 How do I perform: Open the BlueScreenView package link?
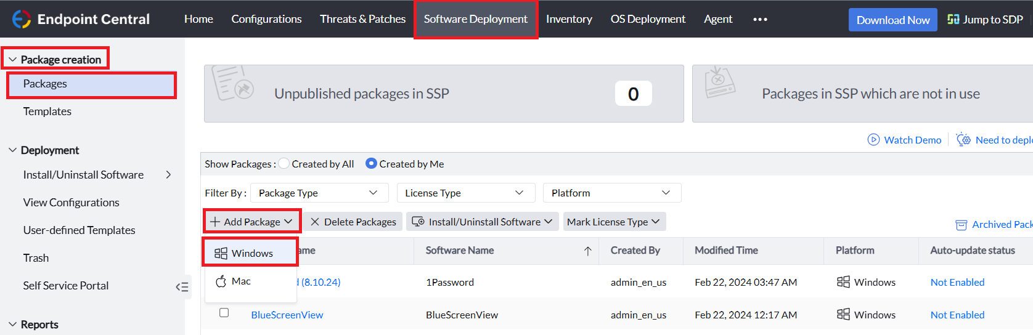click(x=287, y=315)
